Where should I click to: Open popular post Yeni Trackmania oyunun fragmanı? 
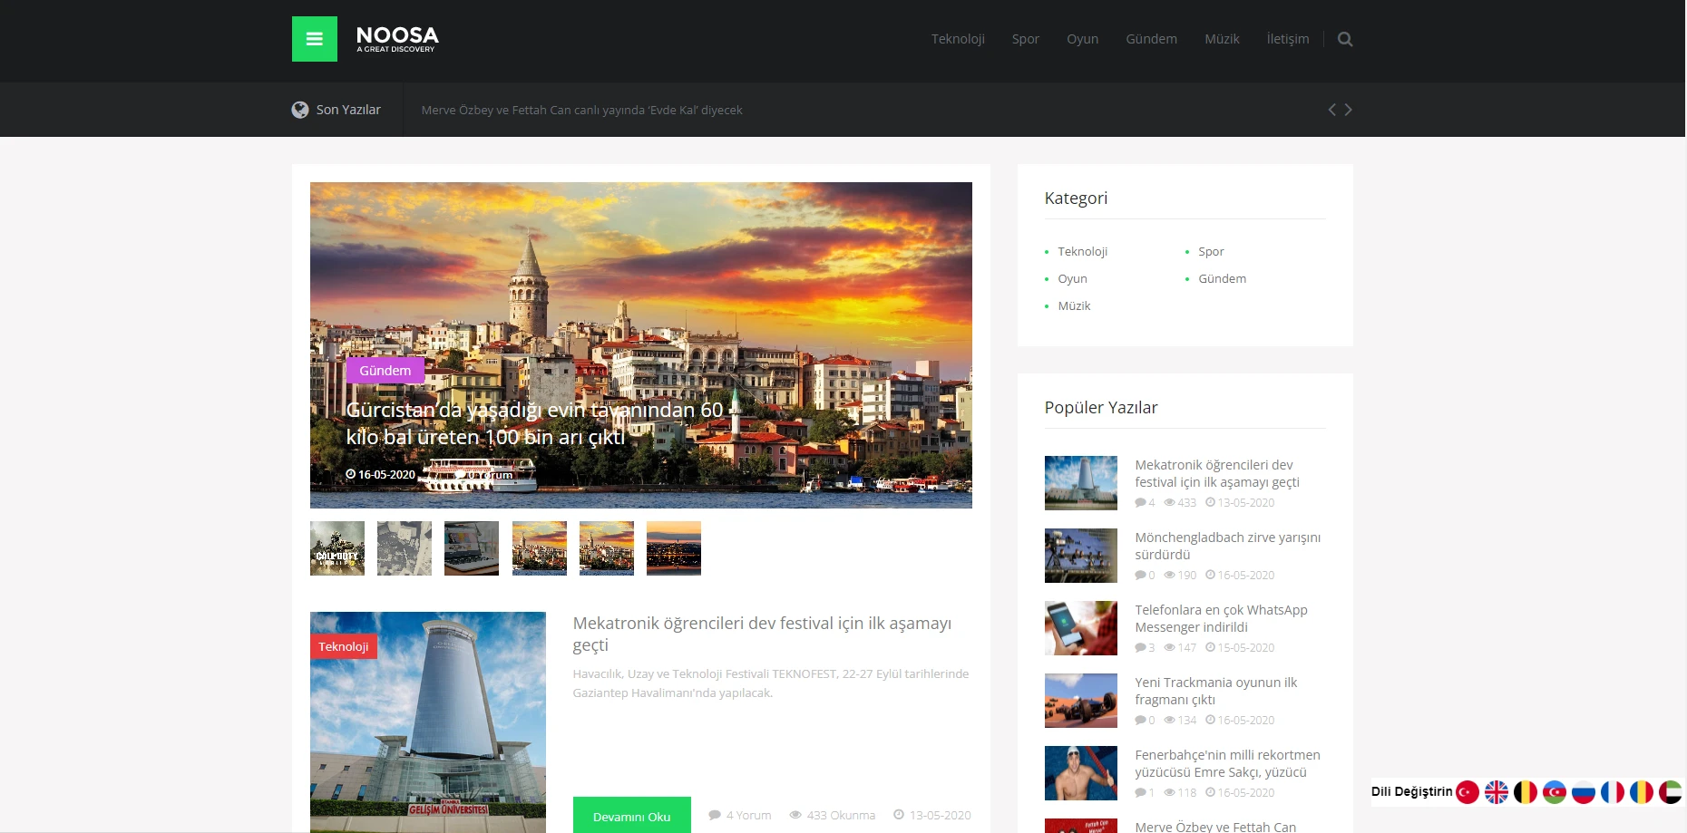(1216, 691)
